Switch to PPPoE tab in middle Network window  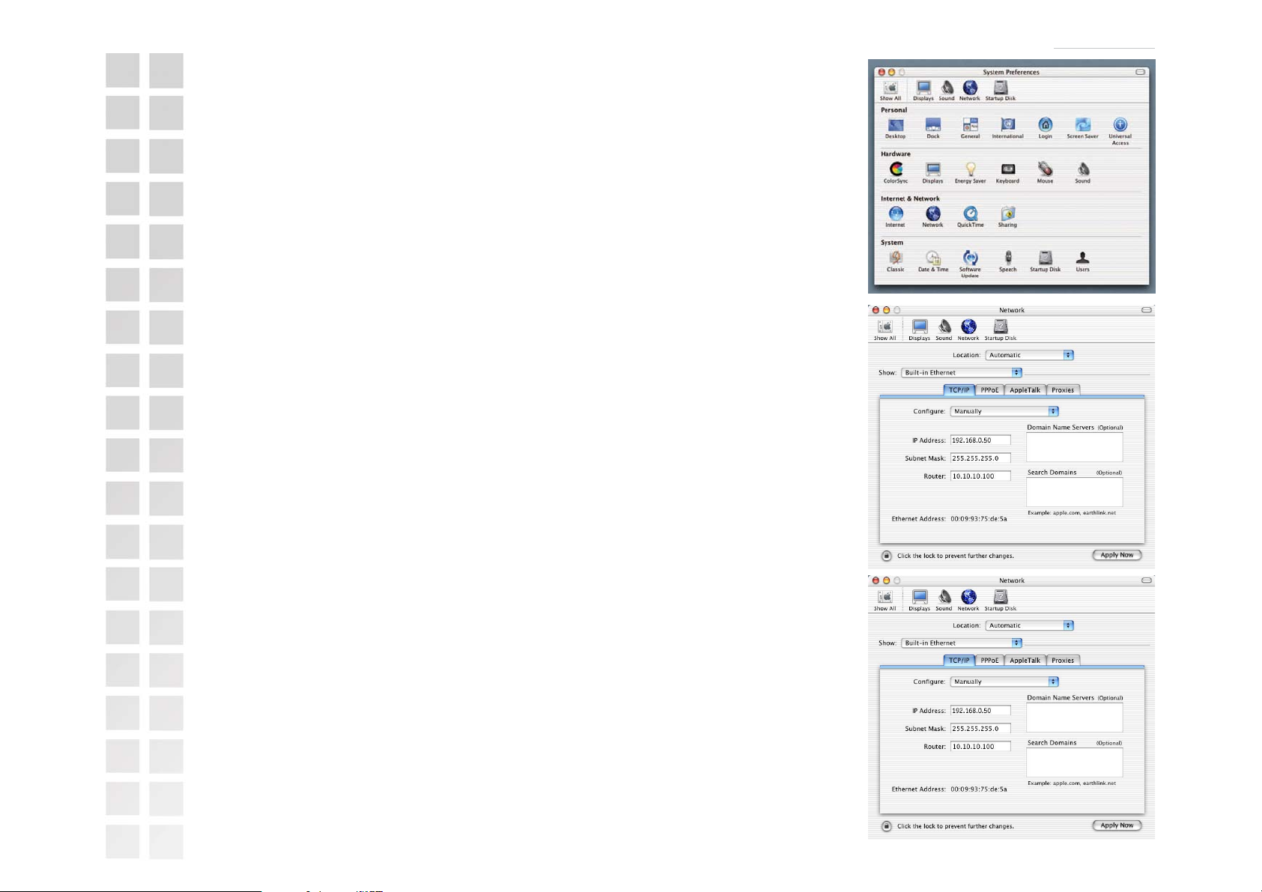[990, 389]
